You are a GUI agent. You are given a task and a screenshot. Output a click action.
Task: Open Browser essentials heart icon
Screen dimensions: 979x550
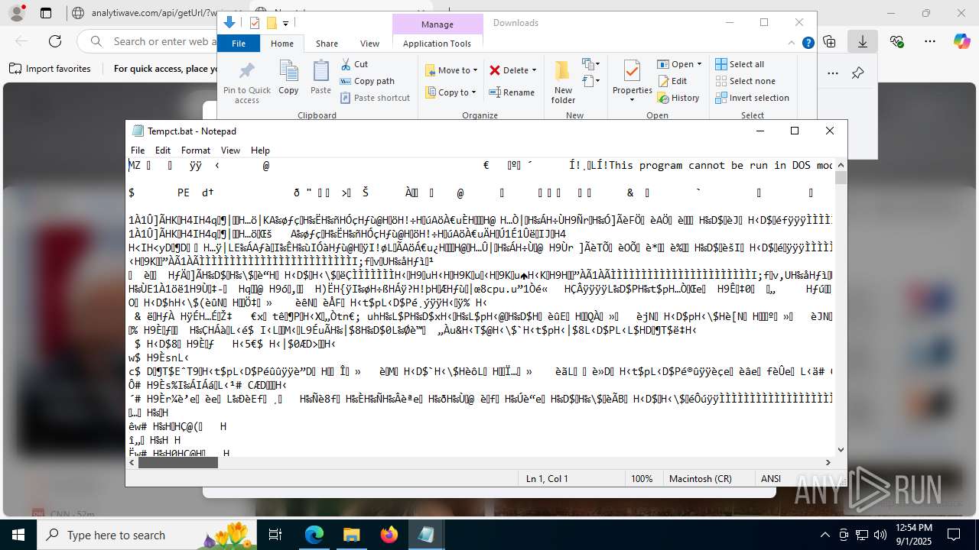point(896,41)
